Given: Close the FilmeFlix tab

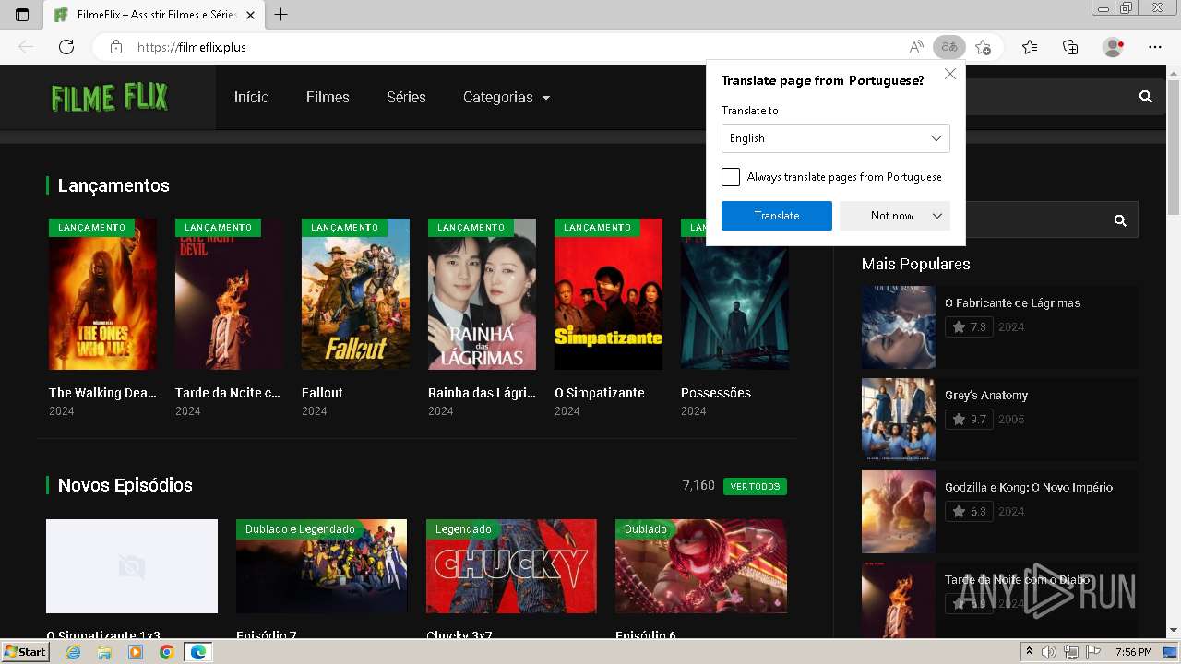Looking at the screenshot, I should coord(251,15).
